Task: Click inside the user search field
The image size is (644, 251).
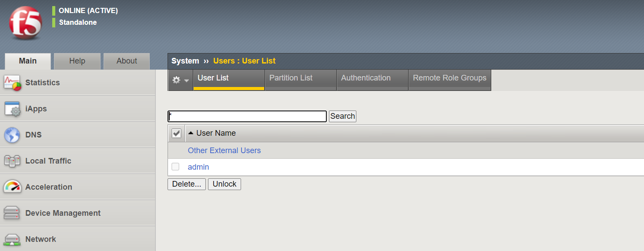Action: click(x=247, y=116)
